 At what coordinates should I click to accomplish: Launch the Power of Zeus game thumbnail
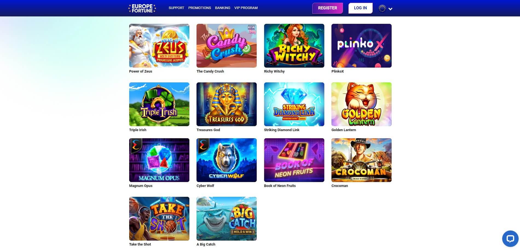point(159,46)
